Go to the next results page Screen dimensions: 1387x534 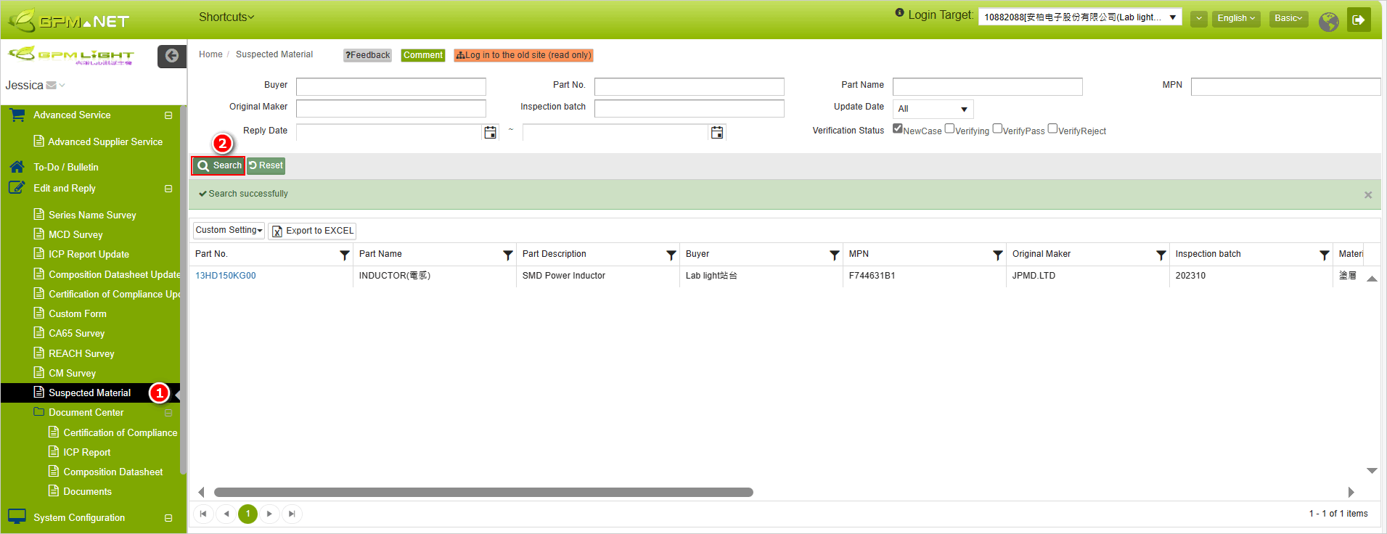[269, 514]
